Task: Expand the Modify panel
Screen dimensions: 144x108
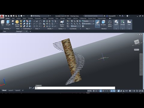Action: pyautogui.click(x=50, y=29)
